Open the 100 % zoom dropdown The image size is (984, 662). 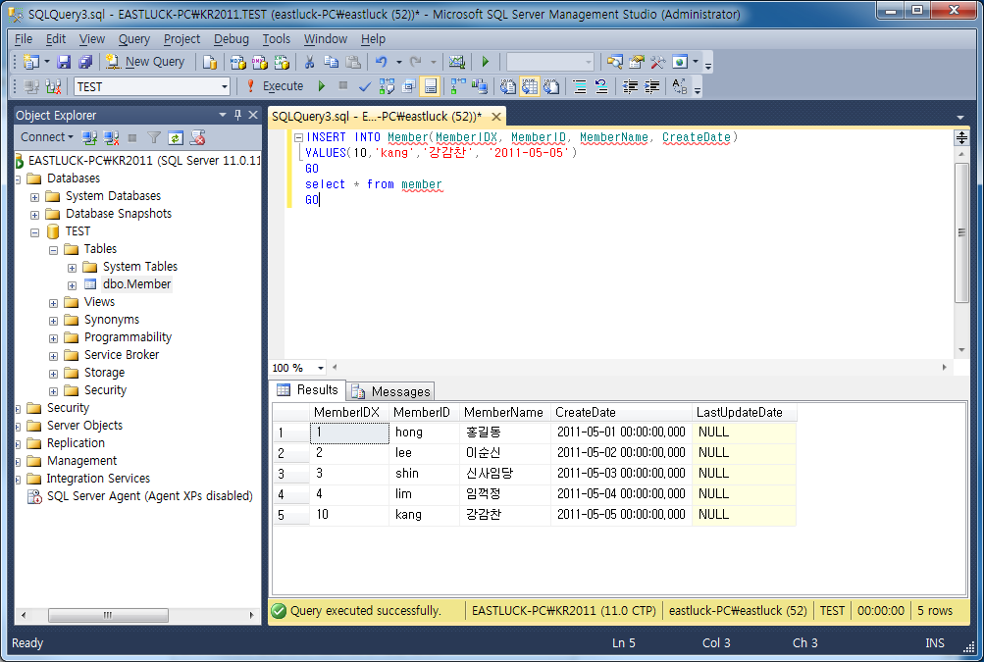[x=321, y=368]
